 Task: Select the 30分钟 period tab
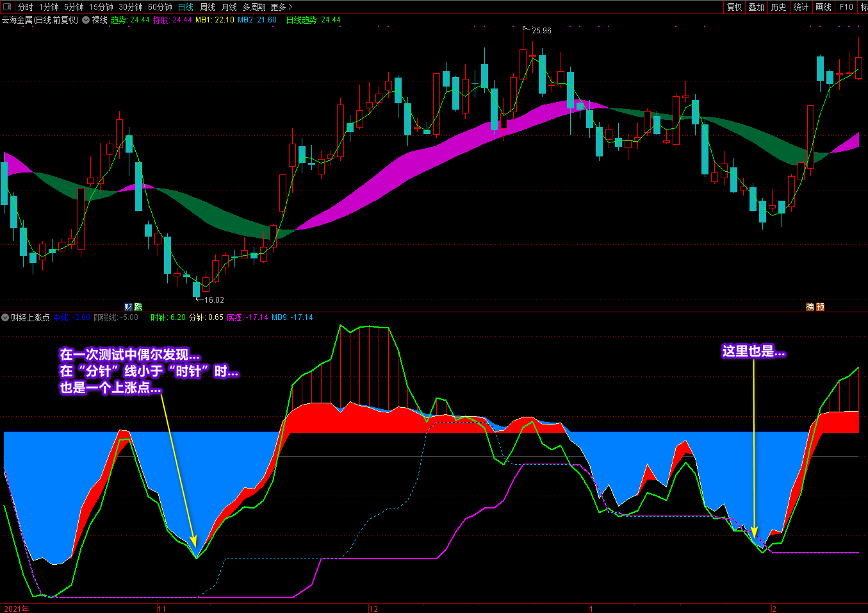coord(131,7)
